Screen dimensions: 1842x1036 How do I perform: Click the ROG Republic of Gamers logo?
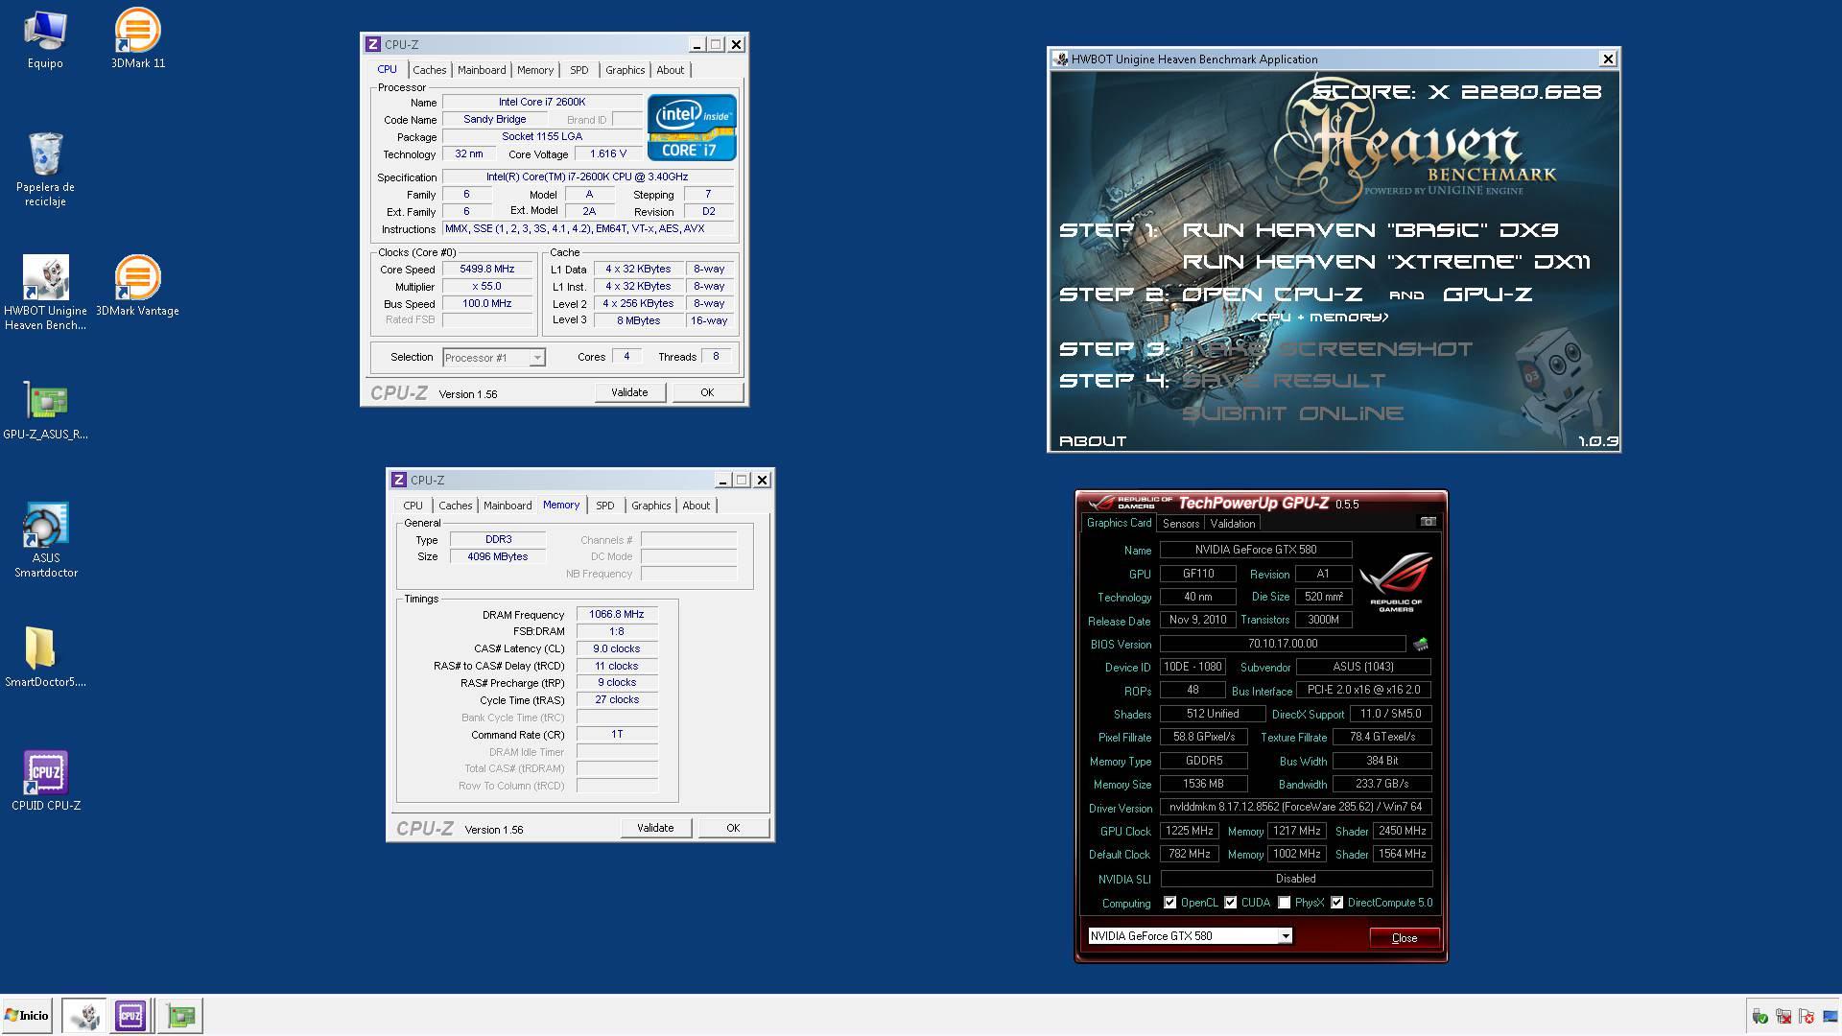point(1396,581)
